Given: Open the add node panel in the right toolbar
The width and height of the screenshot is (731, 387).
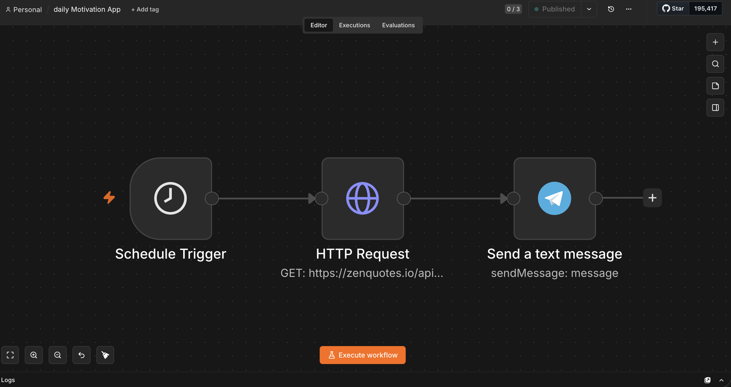Looking at the screenshot, I should point(715,42).
